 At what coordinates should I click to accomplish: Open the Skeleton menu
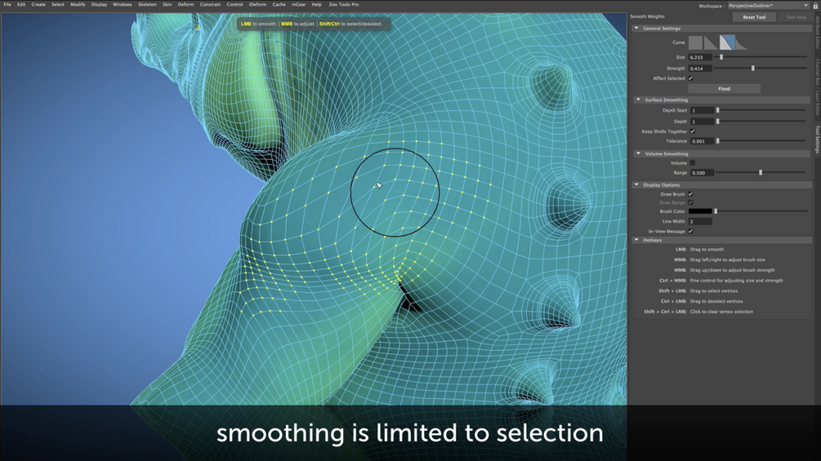click(147, 5)
